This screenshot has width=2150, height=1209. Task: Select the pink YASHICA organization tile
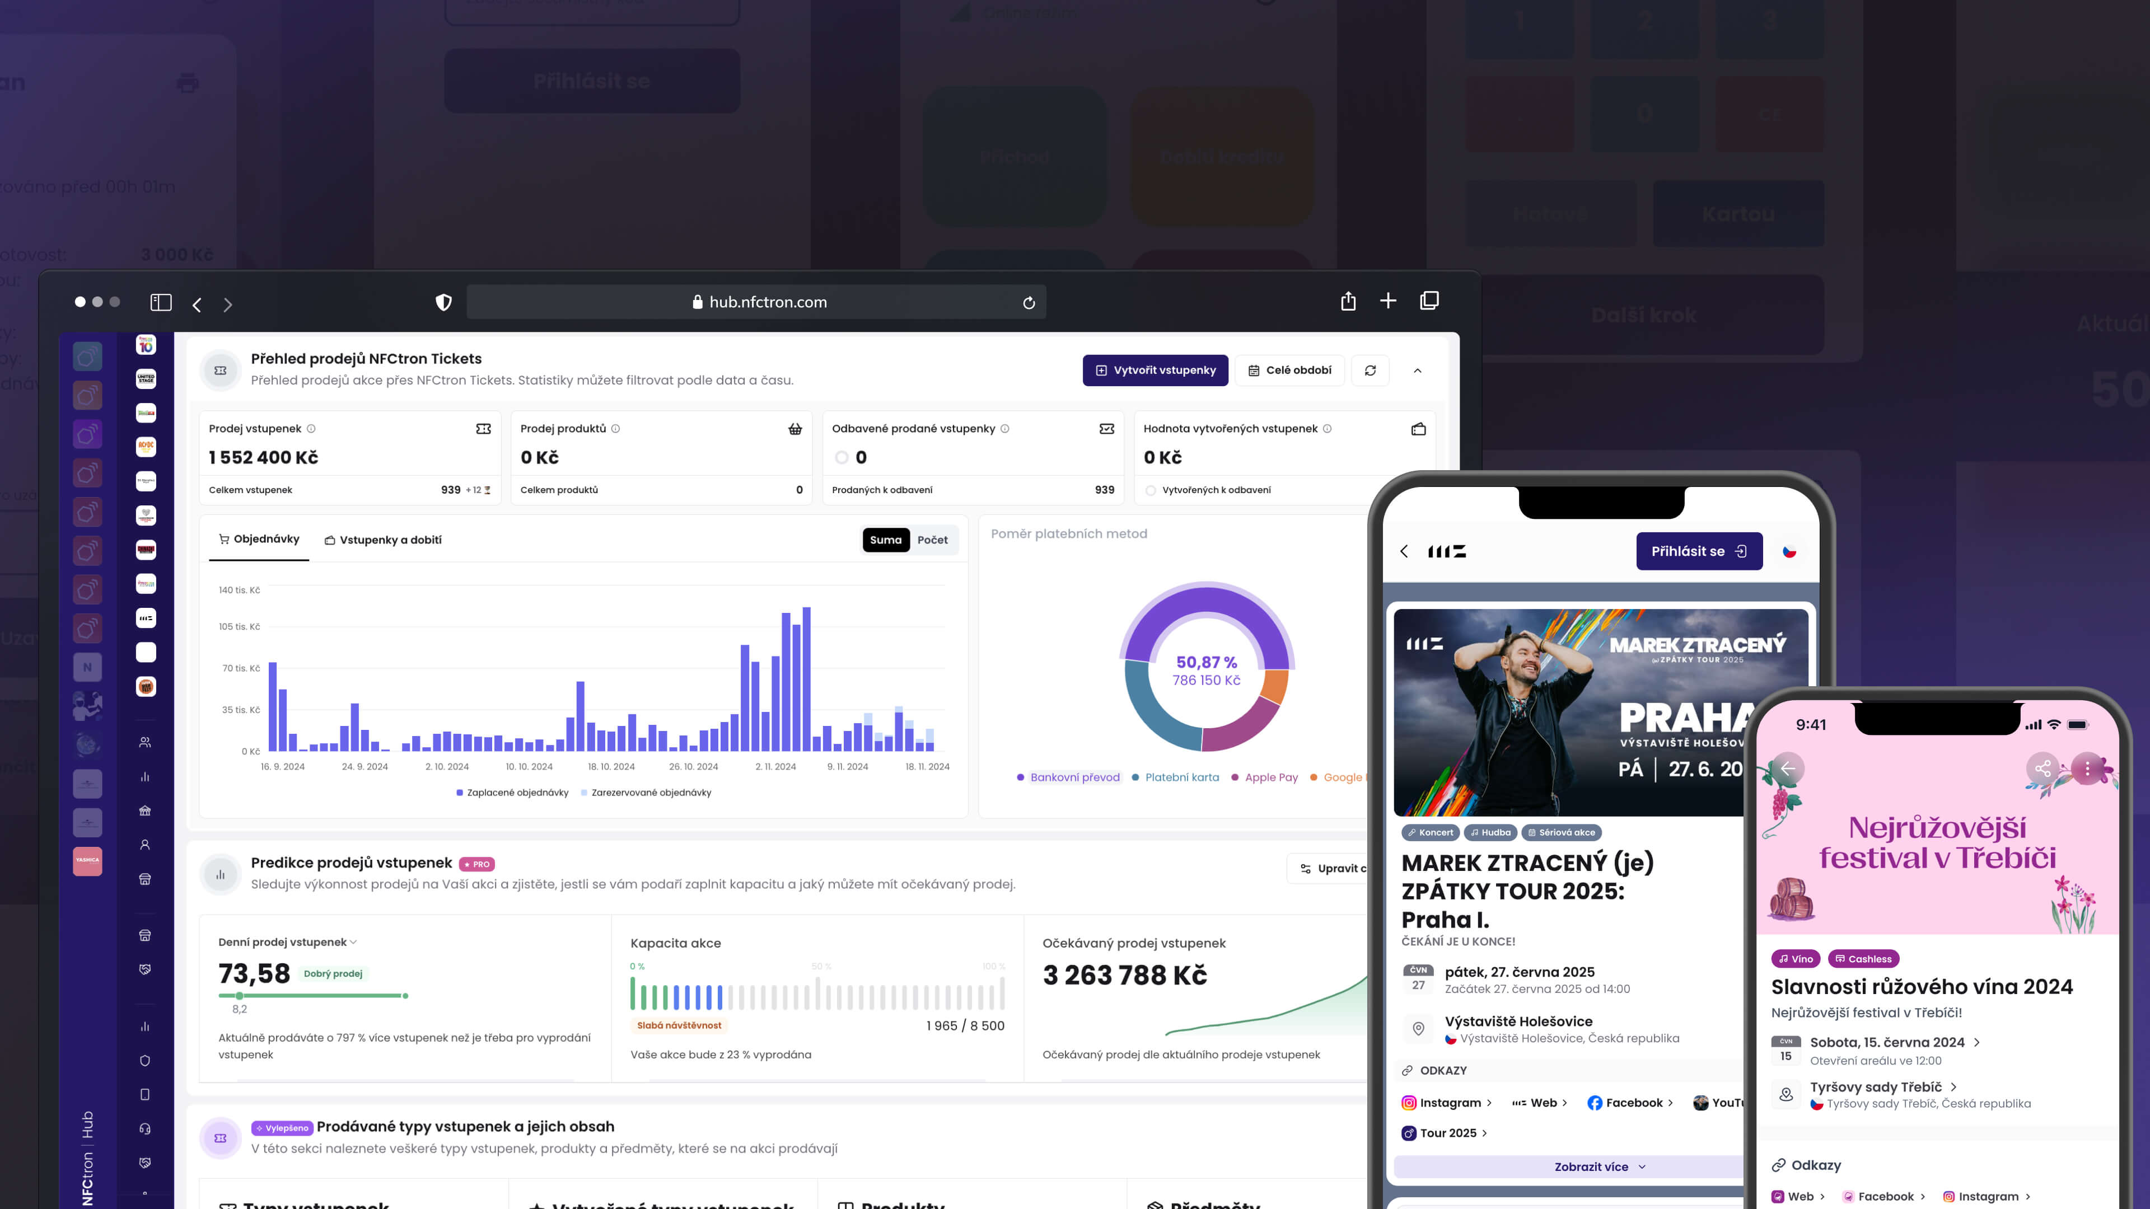(88, 860)
